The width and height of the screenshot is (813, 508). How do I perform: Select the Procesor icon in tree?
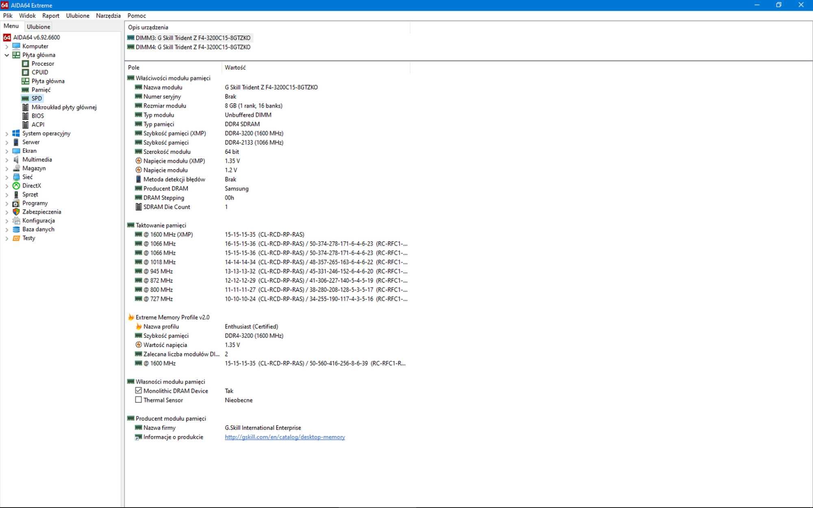pyautogui.click(x=25, y=63)
